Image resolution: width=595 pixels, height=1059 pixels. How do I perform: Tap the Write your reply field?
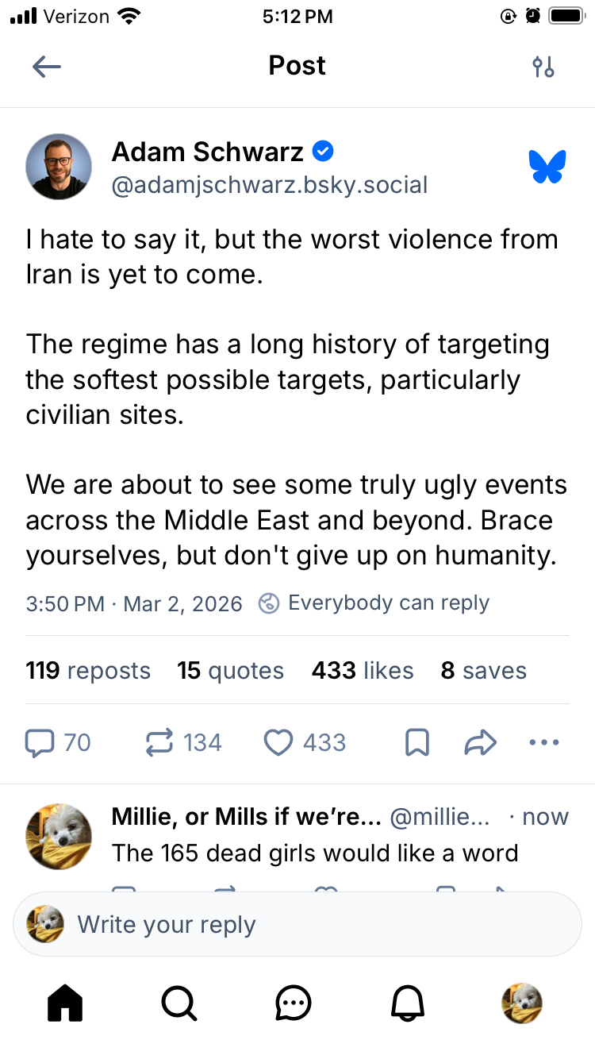[x=297, y=925]
